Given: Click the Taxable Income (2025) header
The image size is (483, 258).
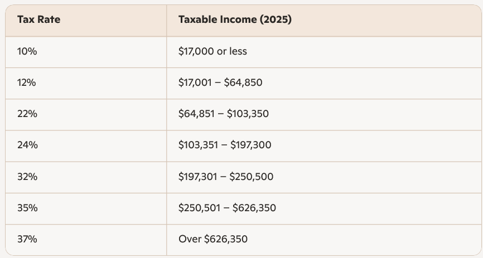Looking at the screenshot, I should pyautogui.click(x=235, y=20).
